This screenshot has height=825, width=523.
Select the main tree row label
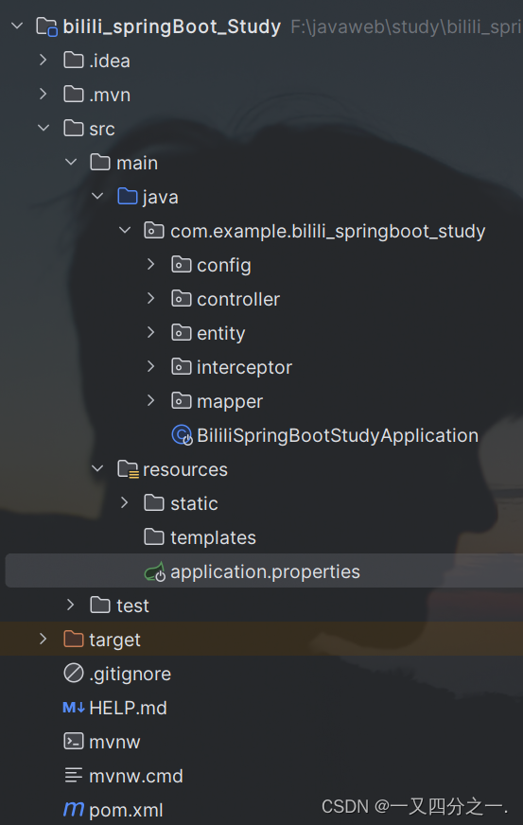[x=137, y=163]
